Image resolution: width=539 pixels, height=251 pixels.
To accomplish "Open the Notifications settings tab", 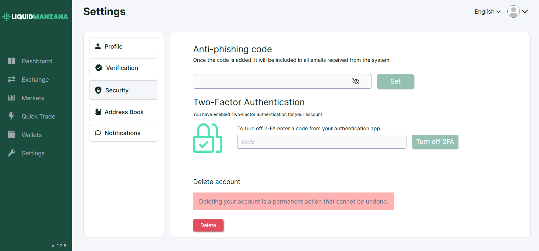I will pyautogui.click(x=124, y=133).
